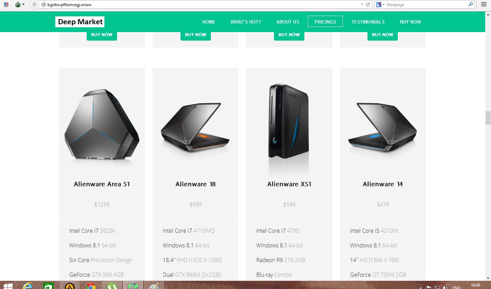Click the scrollbar up arrow

(x=488, y=14)
